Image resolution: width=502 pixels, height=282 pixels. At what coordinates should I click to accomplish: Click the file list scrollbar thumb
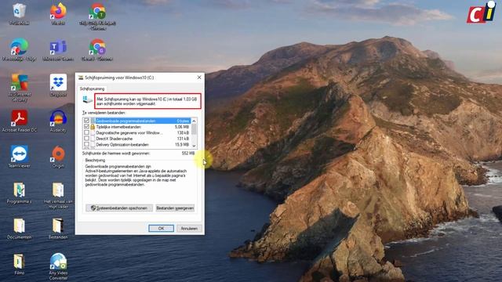click(x=194, y=129)
